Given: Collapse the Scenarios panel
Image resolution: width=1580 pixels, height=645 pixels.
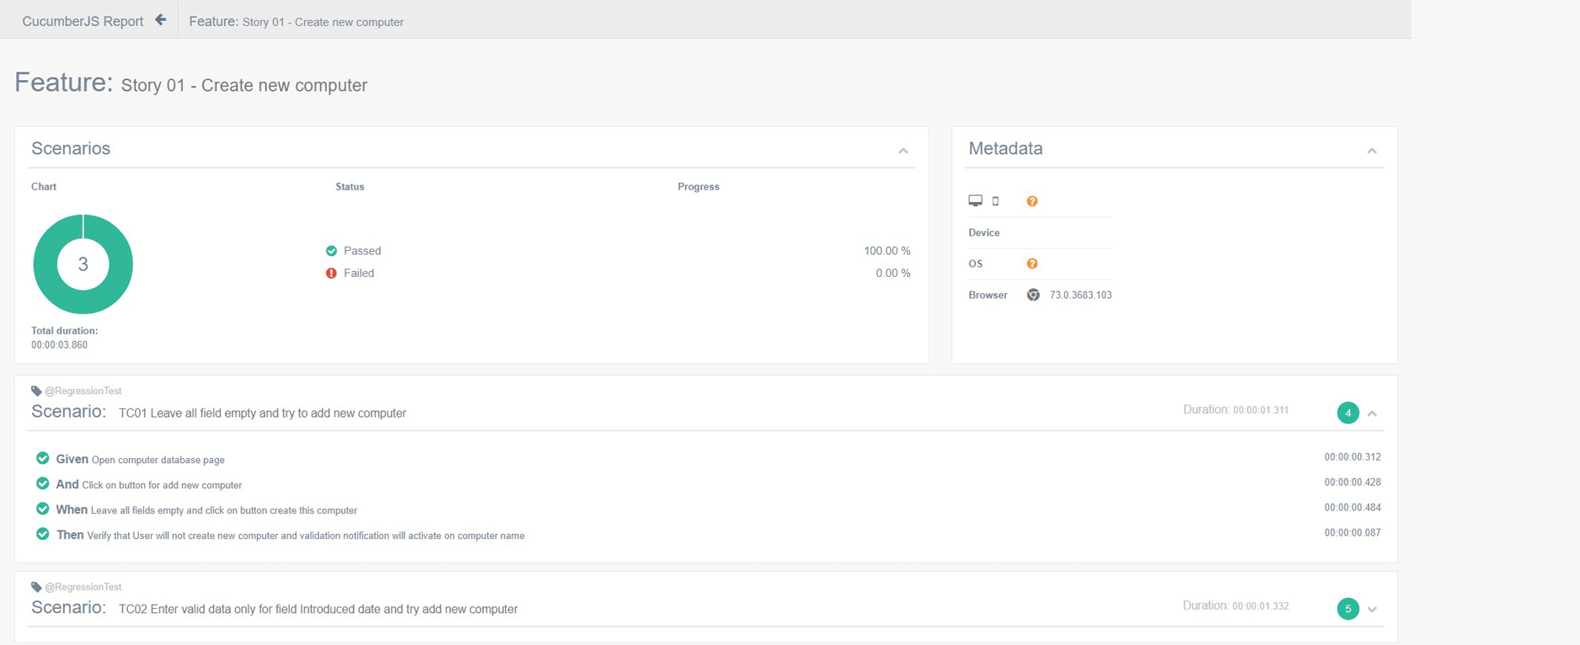Looking at the screenshot, I should click(902, 151).
